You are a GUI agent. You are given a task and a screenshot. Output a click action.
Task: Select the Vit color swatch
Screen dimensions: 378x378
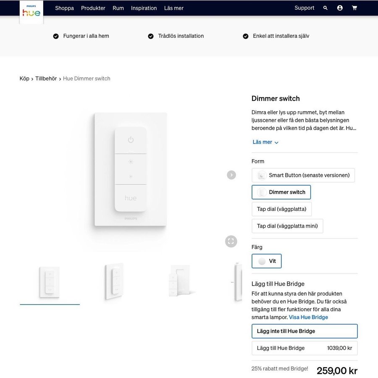[267, 261]
